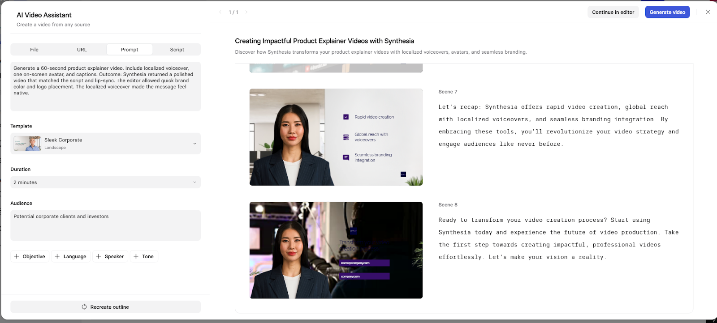
Task: Click the refresh icon on Recreate outline
Action: 84,307
